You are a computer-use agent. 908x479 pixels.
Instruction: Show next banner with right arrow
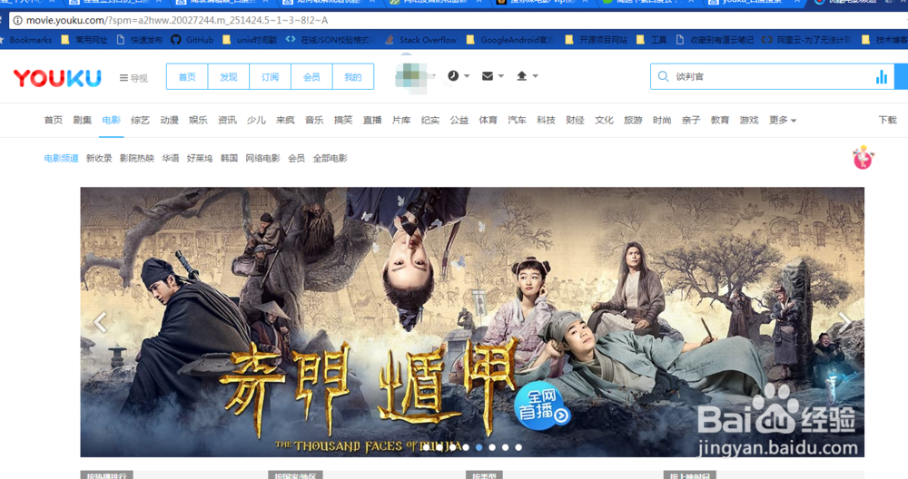coord(844,322)
